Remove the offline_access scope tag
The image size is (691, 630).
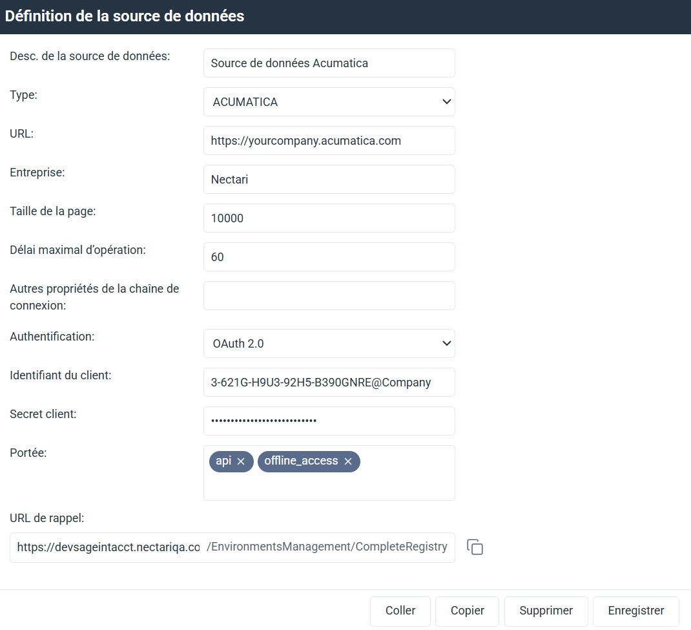point(348,461)
